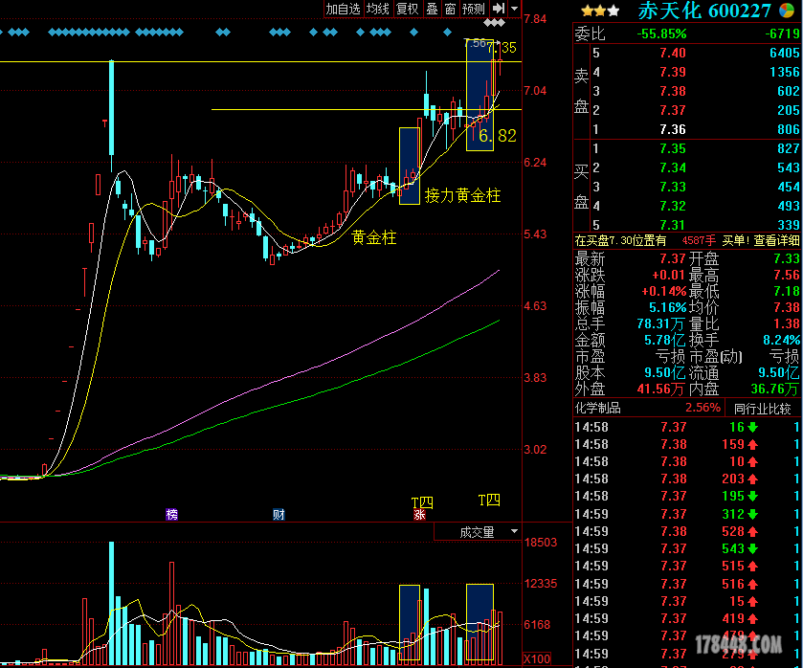The width and height of the screenshot is (803, 668).
Task: Open the 预测 forecast tool
Action: [473, 9]
